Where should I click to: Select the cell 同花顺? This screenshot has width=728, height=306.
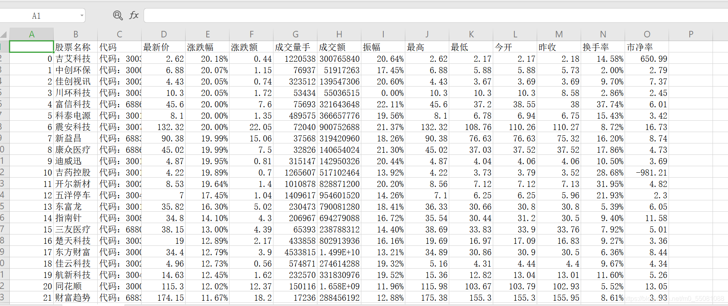tap(76, 286)
